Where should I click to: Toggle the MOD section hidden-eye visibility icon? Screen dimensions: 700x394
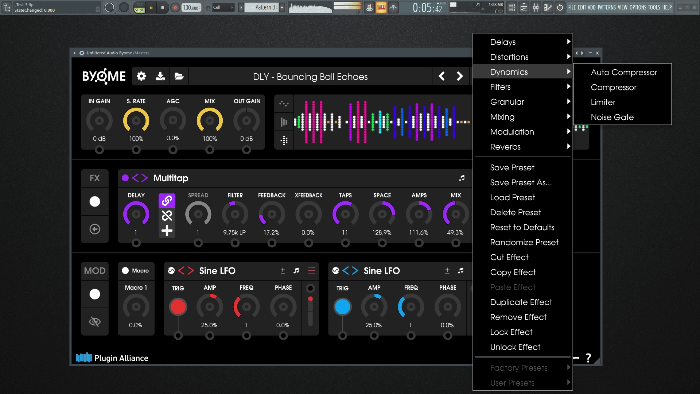[x=95, y=322]
